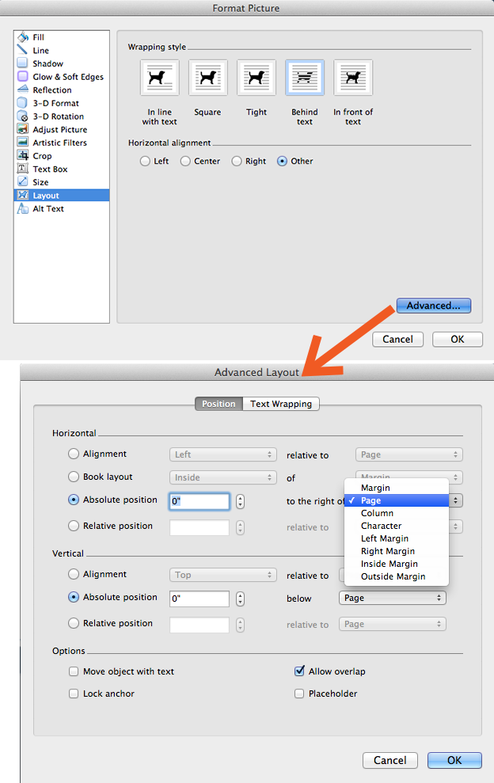The image size is (494, 783).
Task: Click the vertical Absolute position input field
Action: [x=199, y=599]
